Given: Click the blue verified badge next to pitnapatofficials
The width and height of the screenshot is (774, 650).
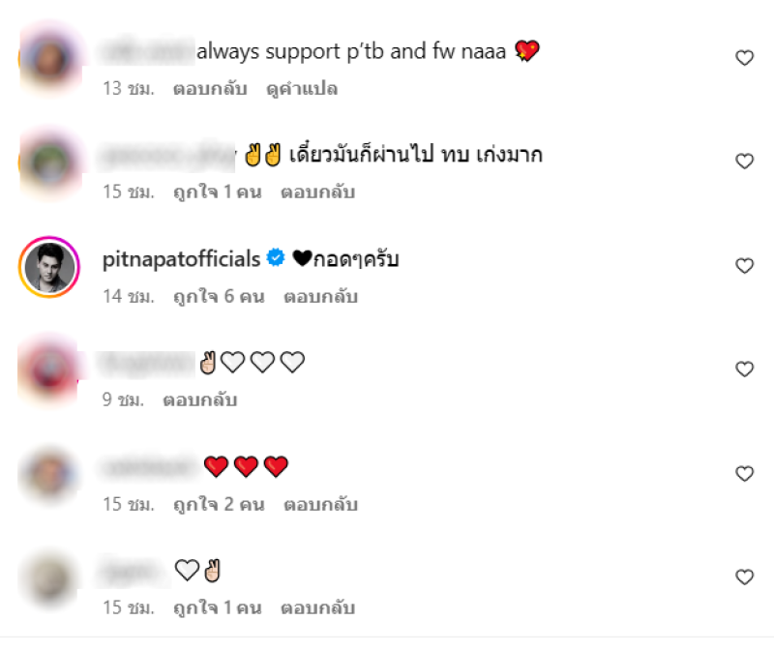Looking at the screenshot, I should coord(276,257).
